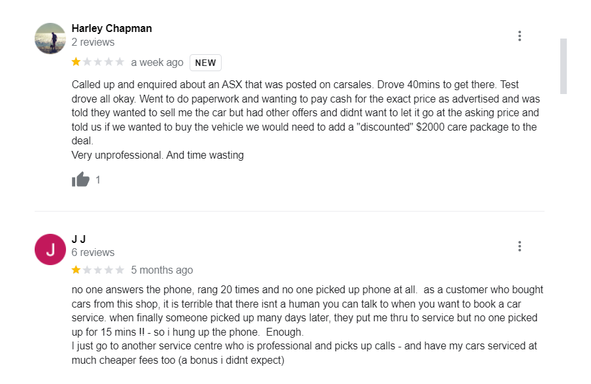Click the '5 months ago' timestamp
The image size is (591, 384).
click(x=162, y=270)
